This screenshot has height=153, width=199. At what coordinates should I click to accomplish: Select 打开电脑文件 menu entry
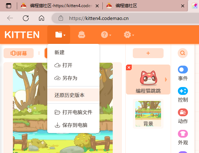pyautogui.click(x=73, y=112)
